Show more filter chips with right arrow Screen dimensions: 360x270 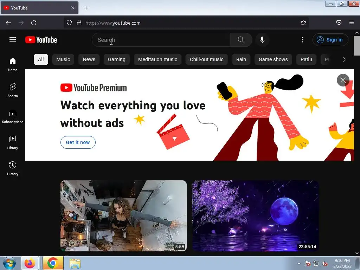[344, 59]
